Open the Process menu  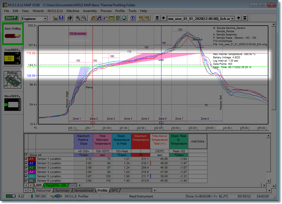click(106, 11)
